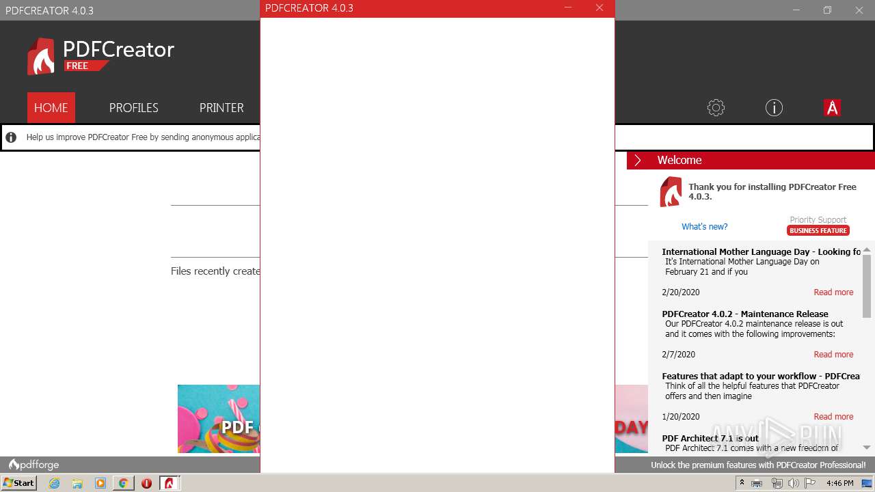The image size is (875, 492).
Task: Switch to the PROFILES tab
Action: point(133,107)
